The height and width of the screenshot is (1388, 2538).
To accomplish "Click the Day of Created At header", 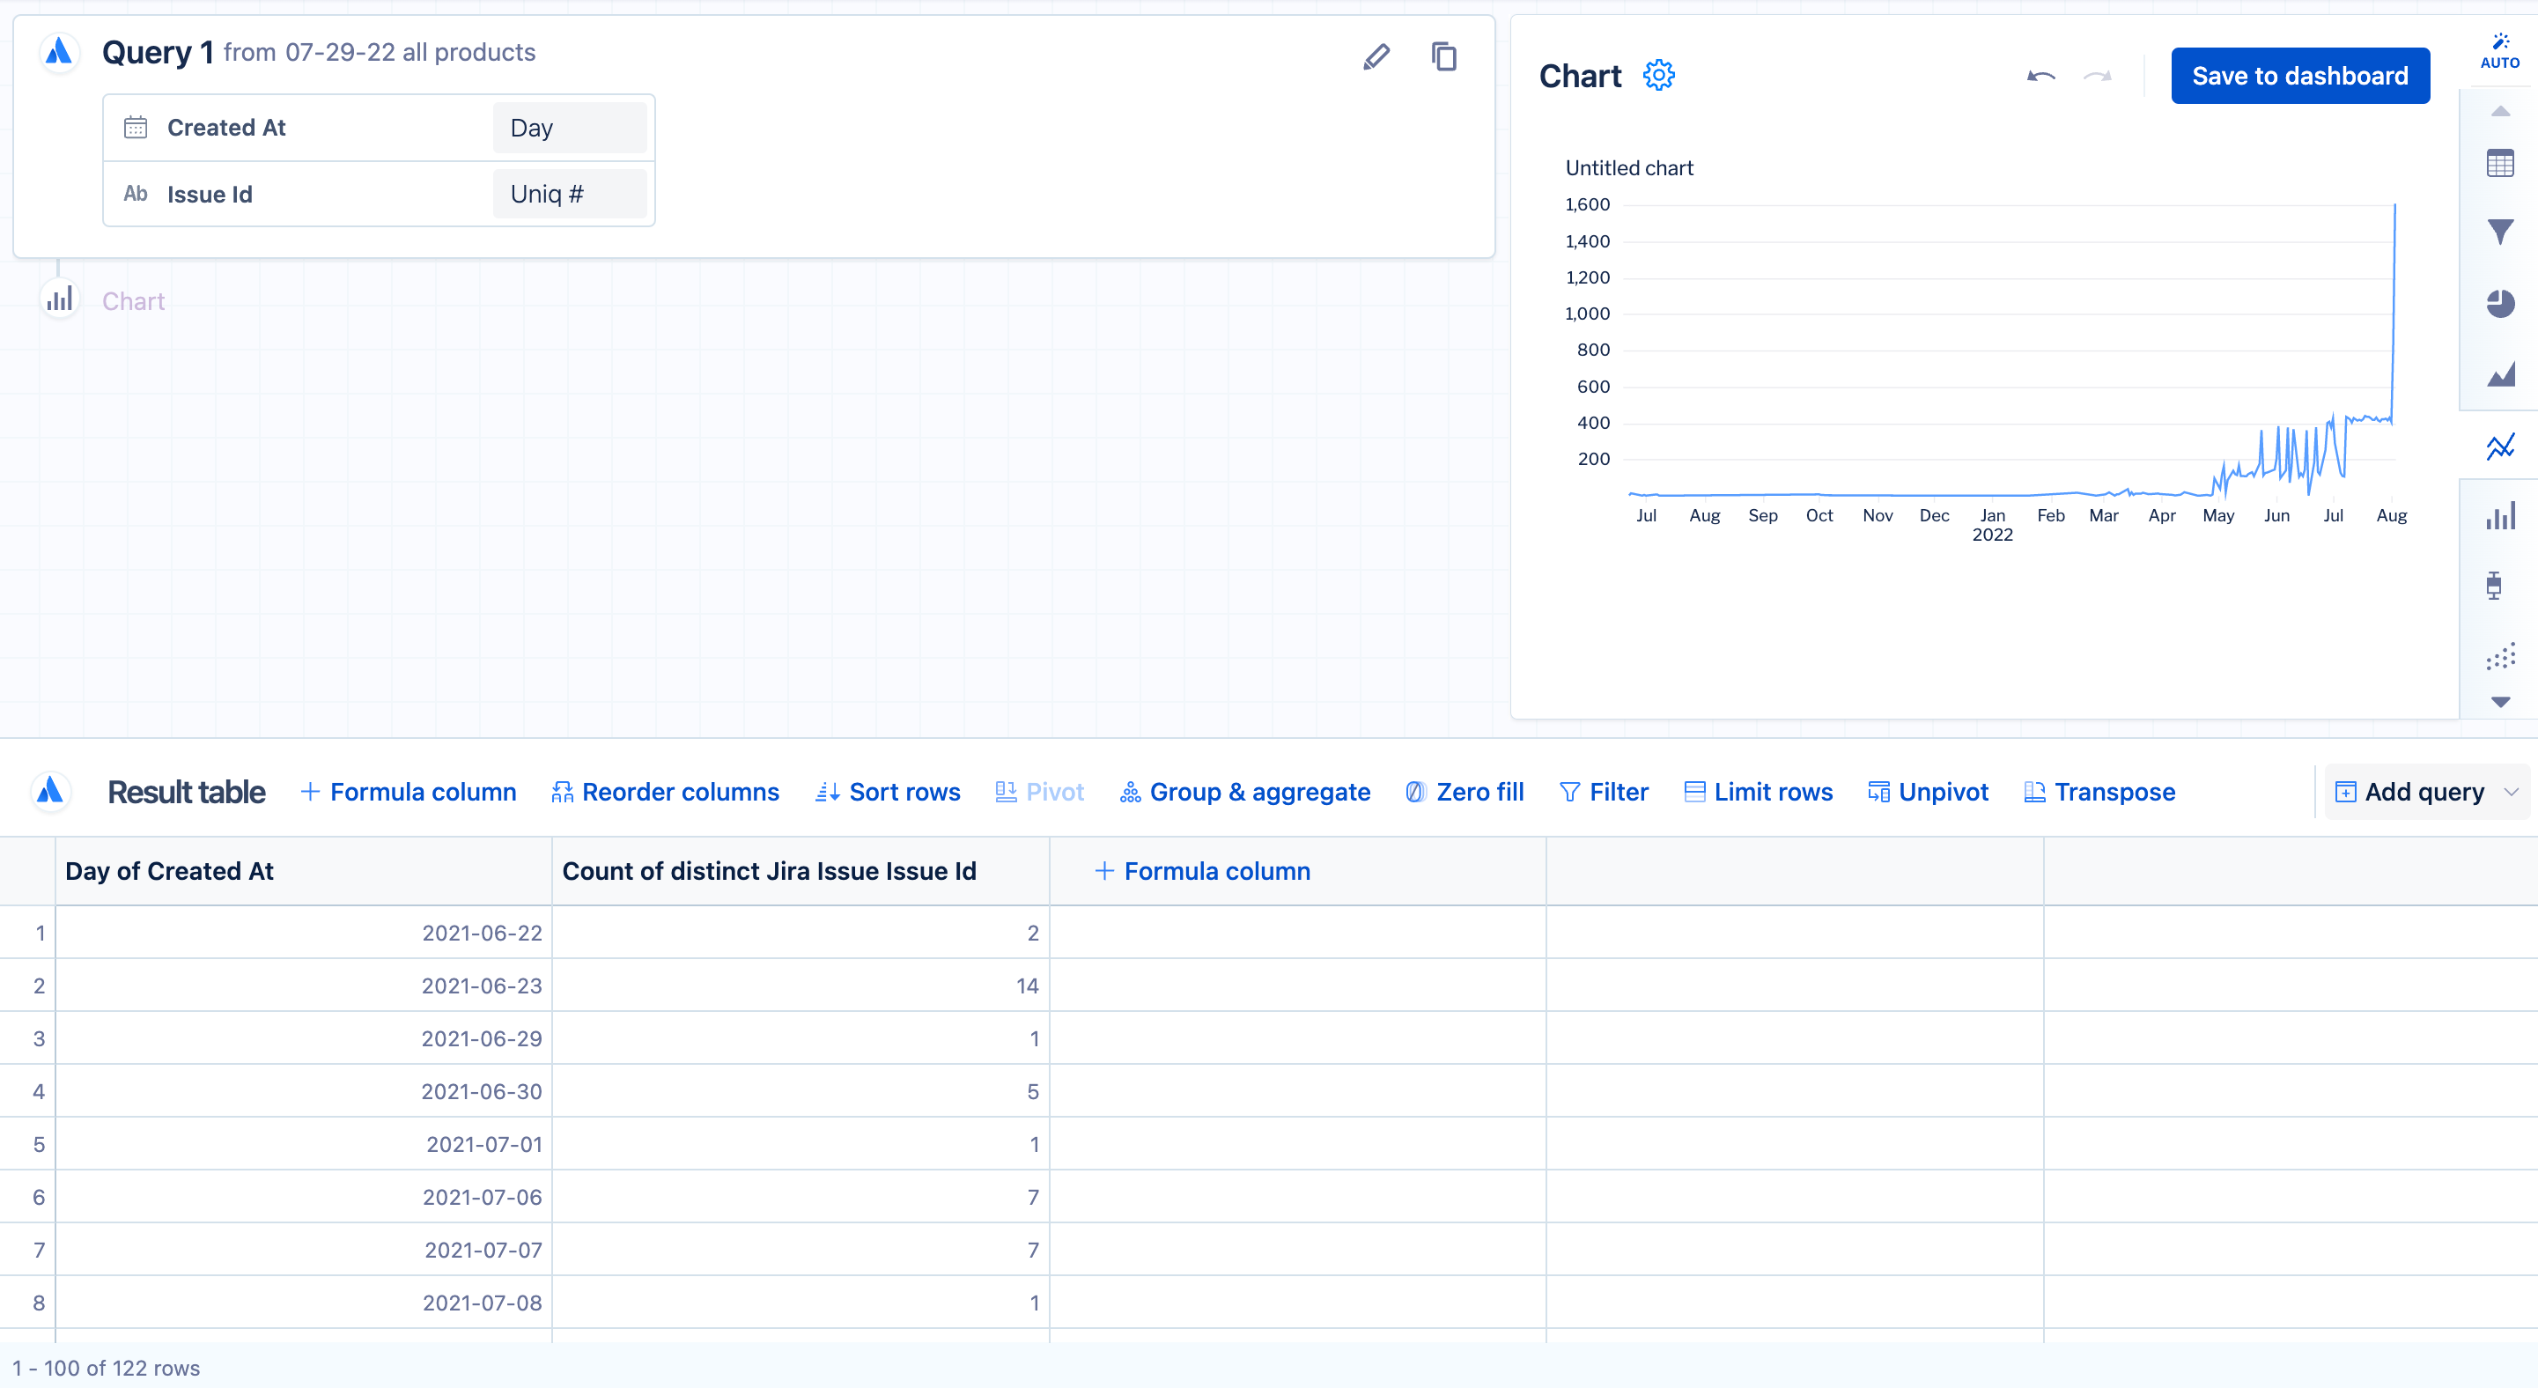I will pos(169,871).
